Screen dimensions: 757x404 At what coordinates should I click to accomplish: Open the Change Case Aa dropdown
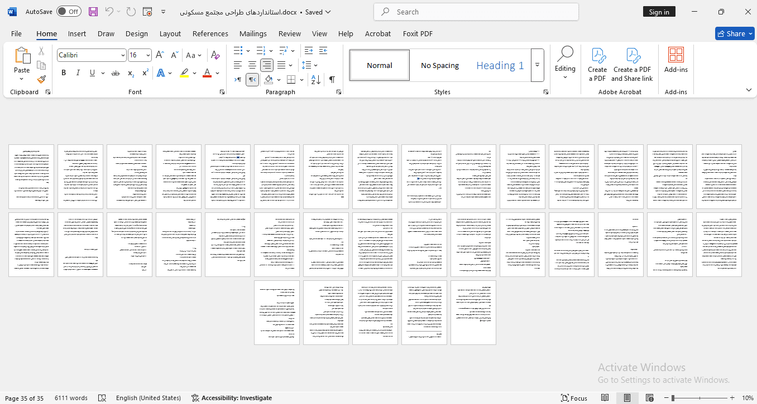pos(193,55)
